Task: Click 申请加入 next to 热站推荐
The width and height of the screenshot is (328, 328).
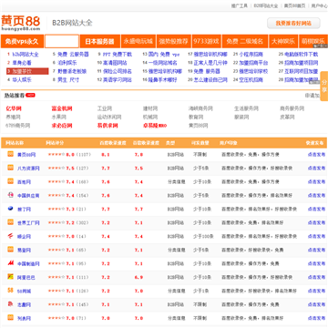Action: click(313, 96)
